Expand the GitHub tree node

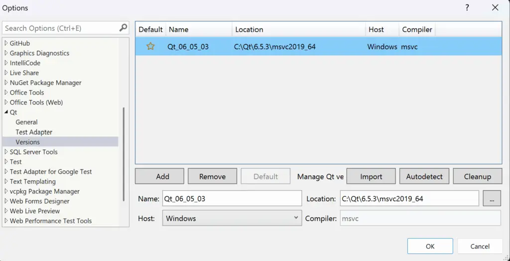(x=6, y=43)
